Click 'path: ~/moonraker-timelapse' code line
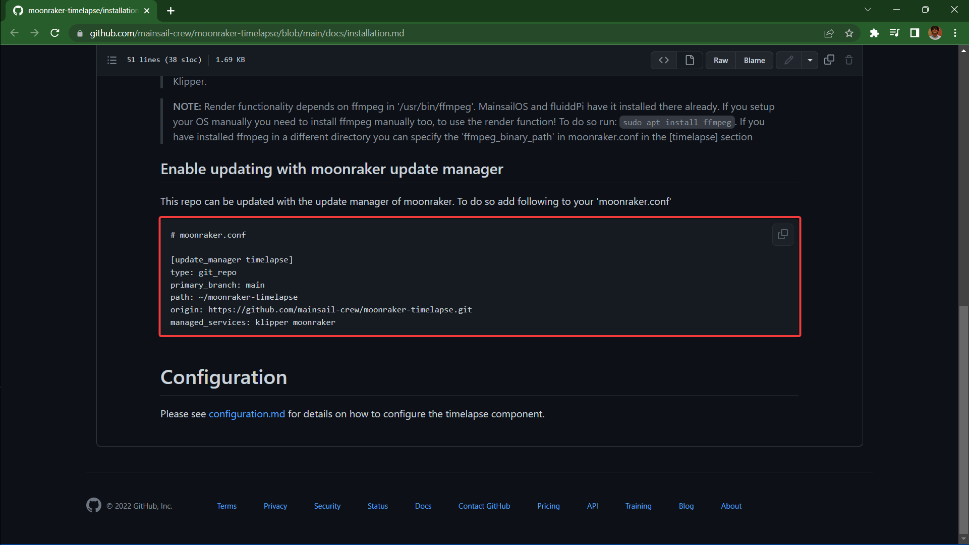This screenshot has height=545, width=969. pyautogui.click(x=234, y=297)
